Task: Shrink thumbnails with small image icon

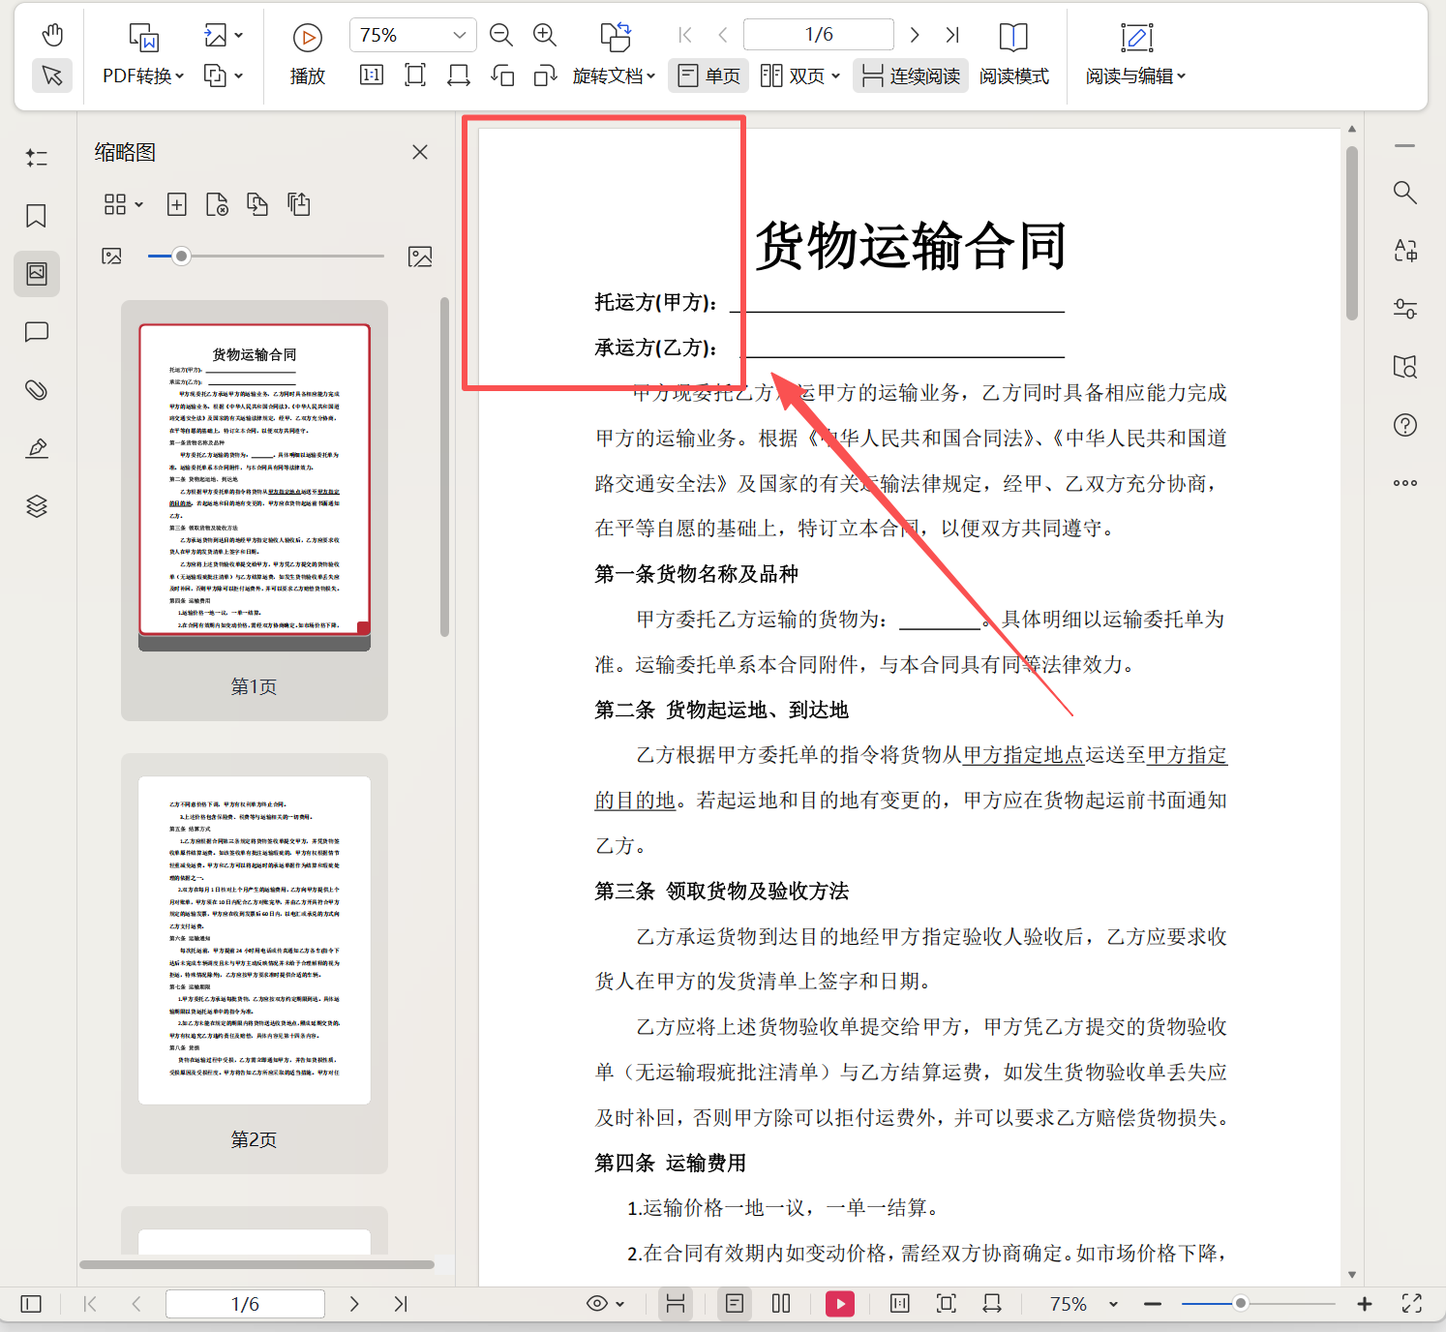Action: (x=112, y=257)
